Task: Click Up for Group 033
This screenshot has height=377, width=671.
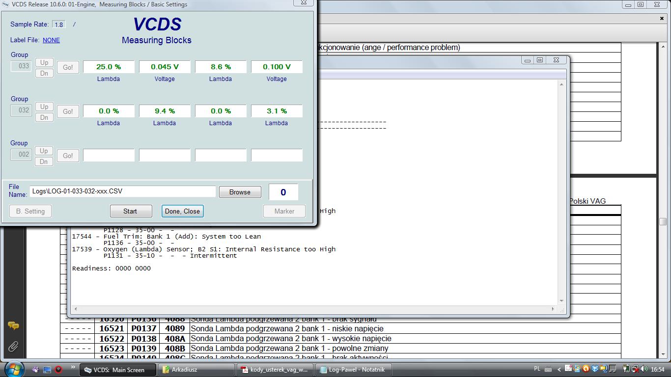Action: [44, 62]
